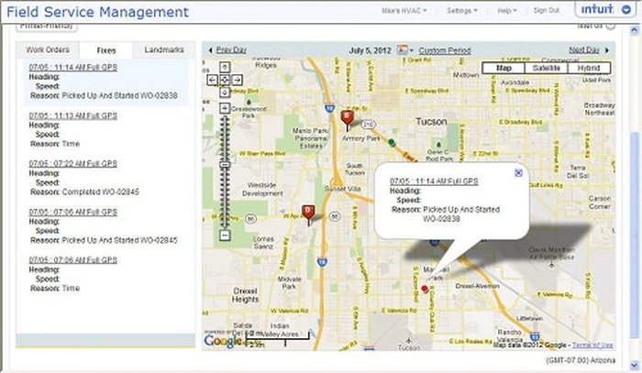Open the 07/05 11:13 AM Full GPS fix

click(72, 115)
